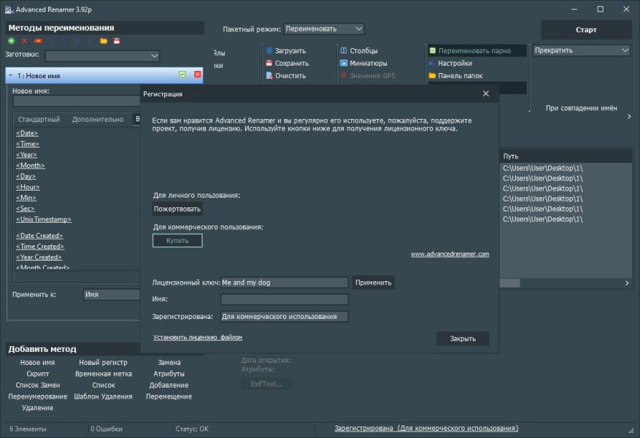Add the Перенумерование method
Viewport: 640px width, 438px height.
point(37,396)
